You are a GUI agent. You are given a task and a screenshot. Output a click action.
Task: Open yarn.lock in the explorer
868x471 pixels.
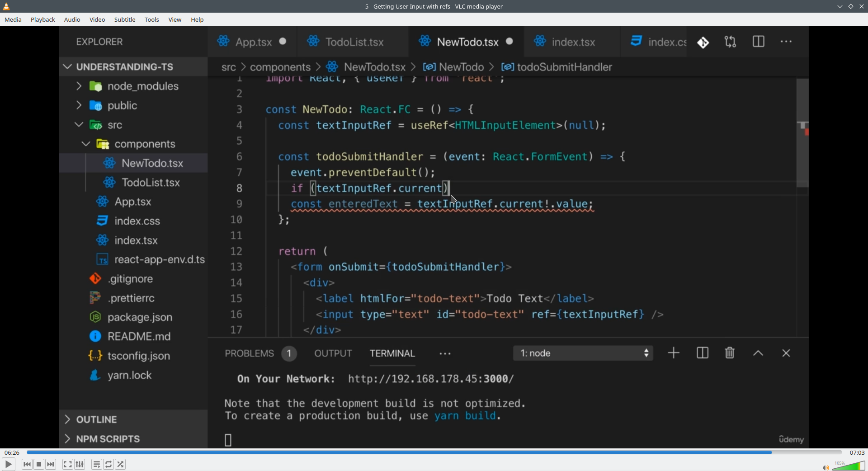click(133, 376)
